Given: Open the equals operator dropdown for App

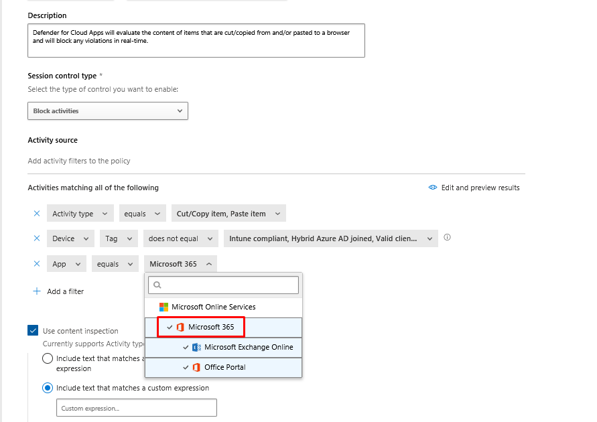Looking at the screenshot, I should (x=115, y=264).
